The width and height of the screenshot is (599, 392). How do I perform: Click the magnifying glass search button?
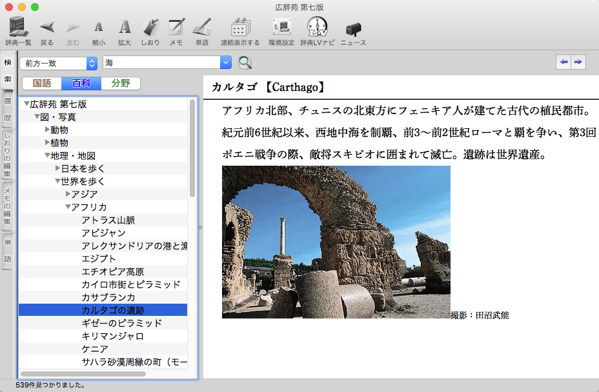[x=245, y=63]
